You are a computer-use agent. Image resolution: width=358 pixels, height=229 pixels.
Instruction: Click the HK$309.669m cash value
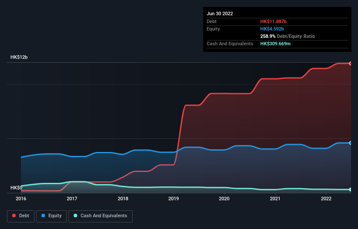pyautogui.click(x=275, y=44)
